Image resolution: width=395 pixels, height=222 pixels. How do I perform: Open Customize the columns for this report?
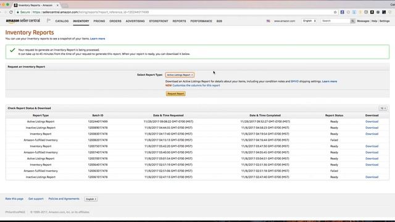pos(196,85)
